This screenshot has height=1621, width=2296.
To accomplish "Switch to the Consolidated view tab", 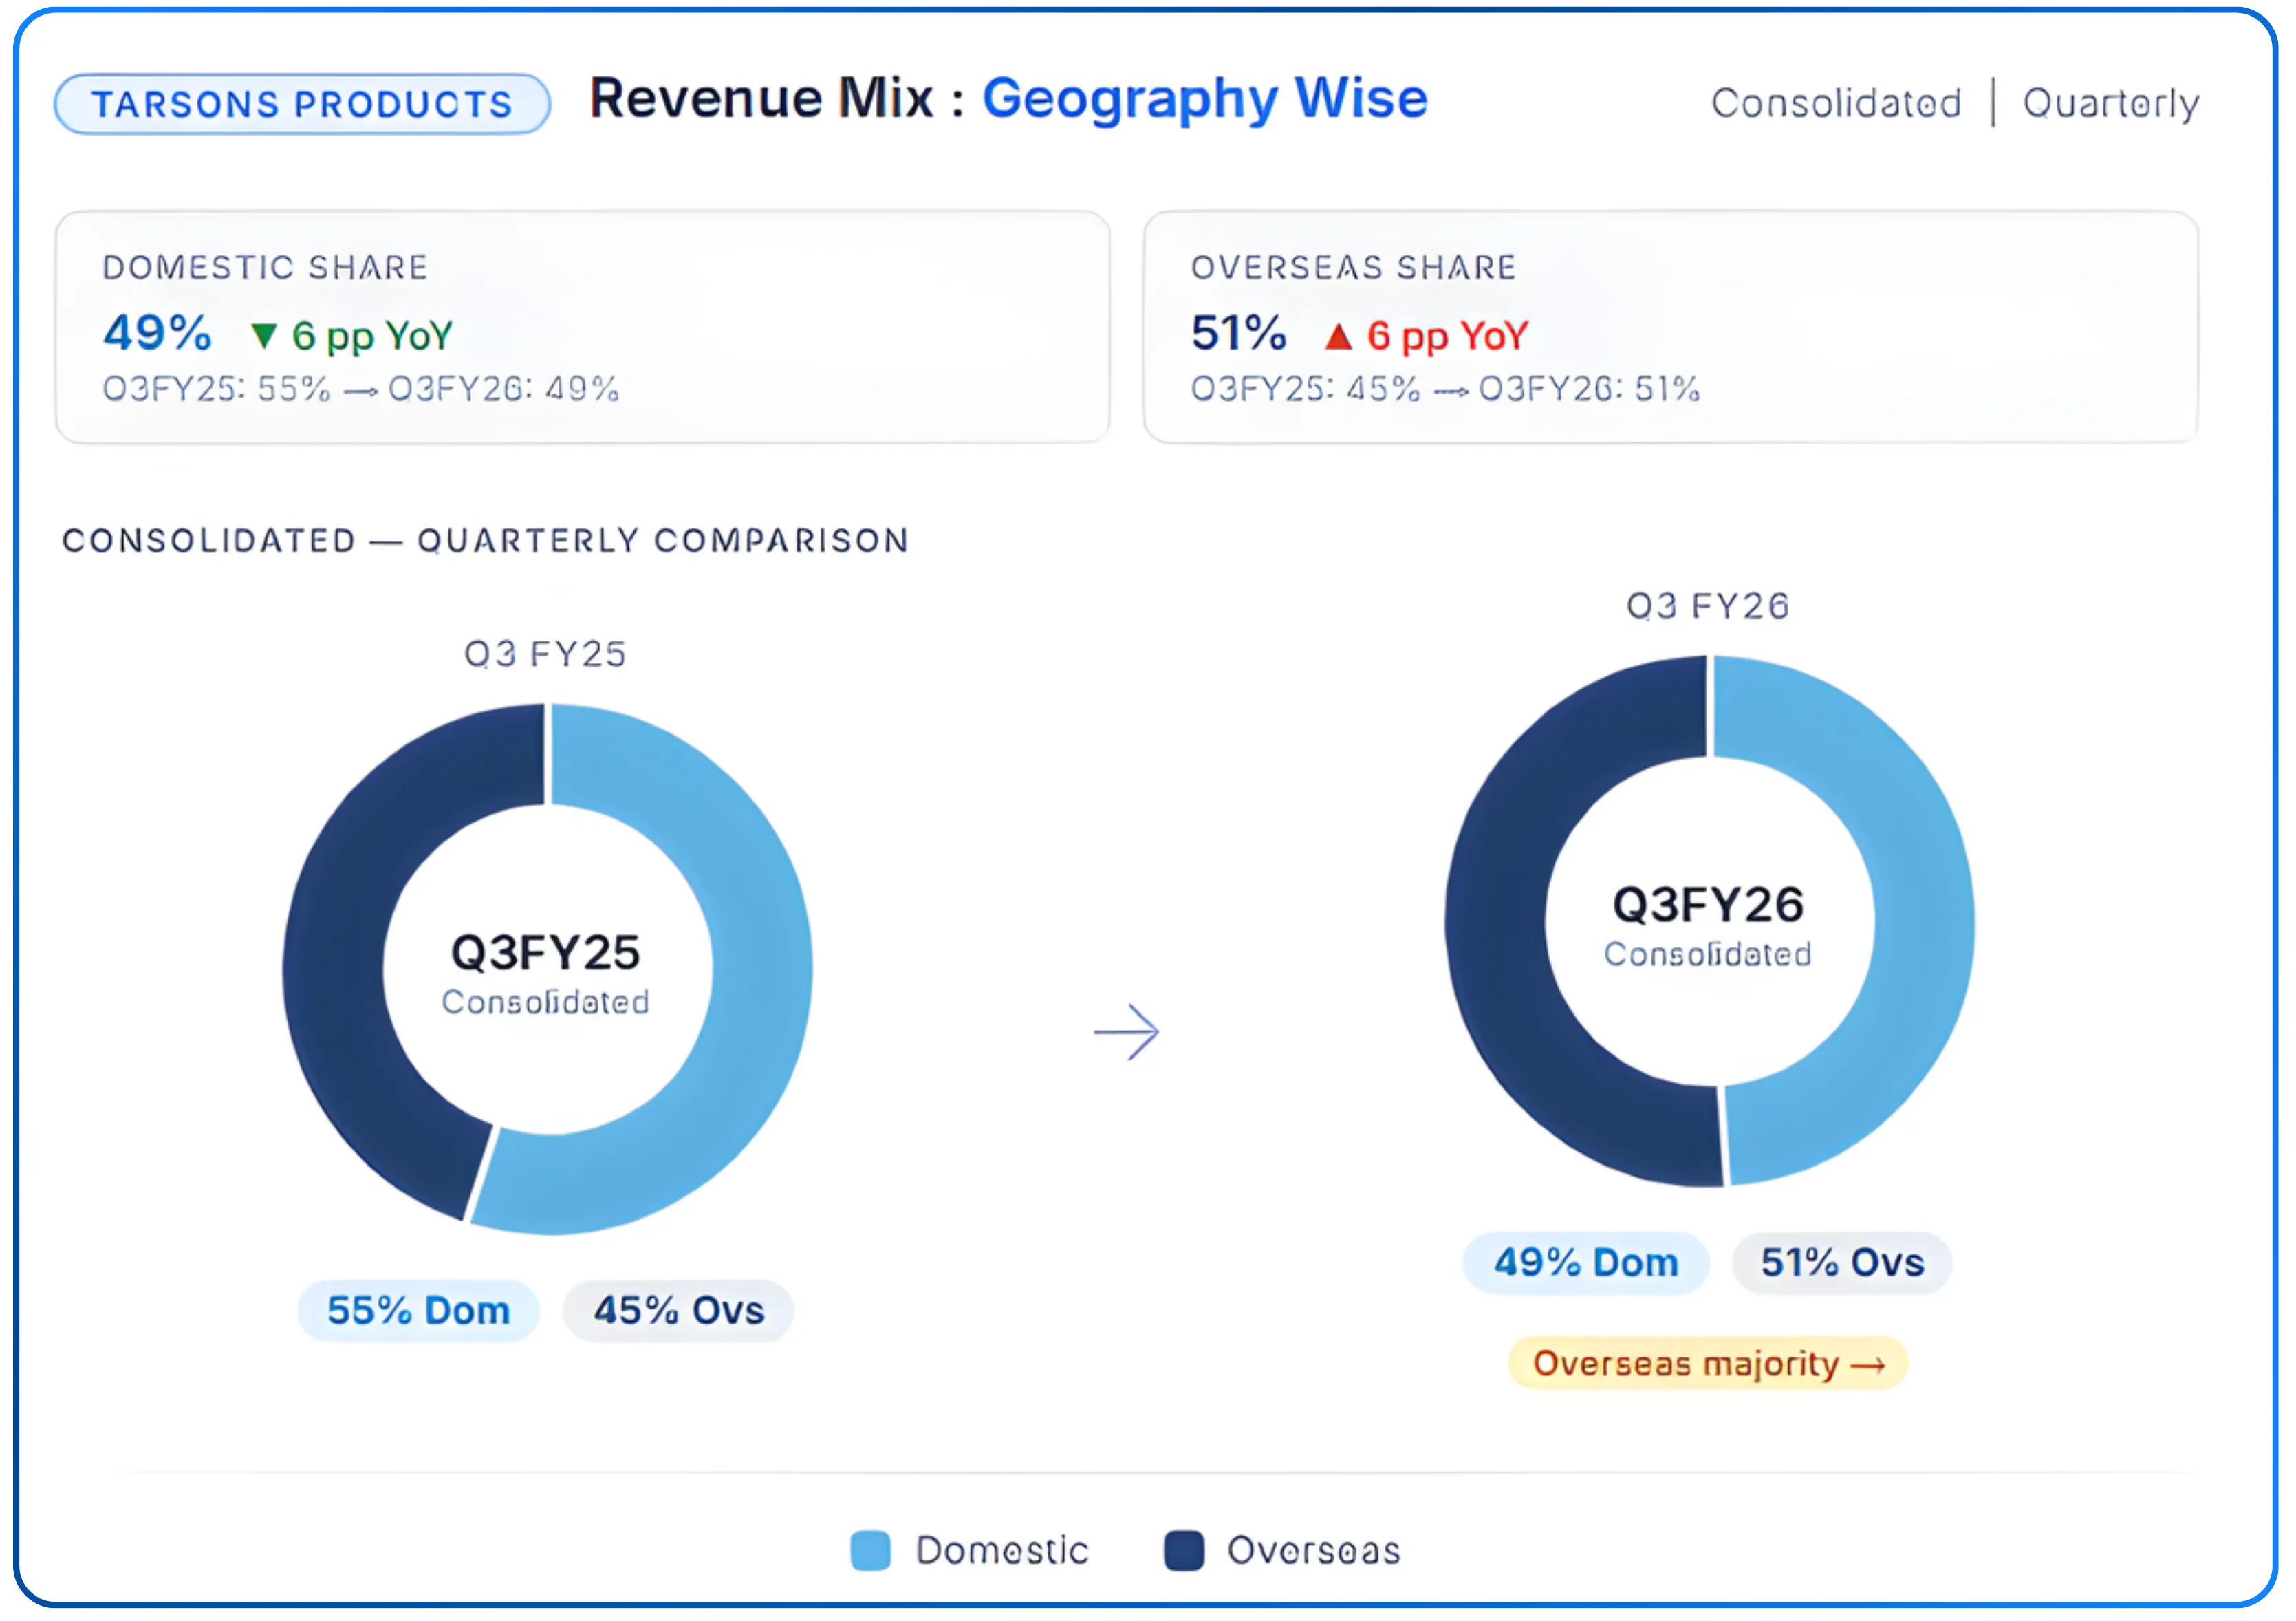I will [x=1836, y=103].
